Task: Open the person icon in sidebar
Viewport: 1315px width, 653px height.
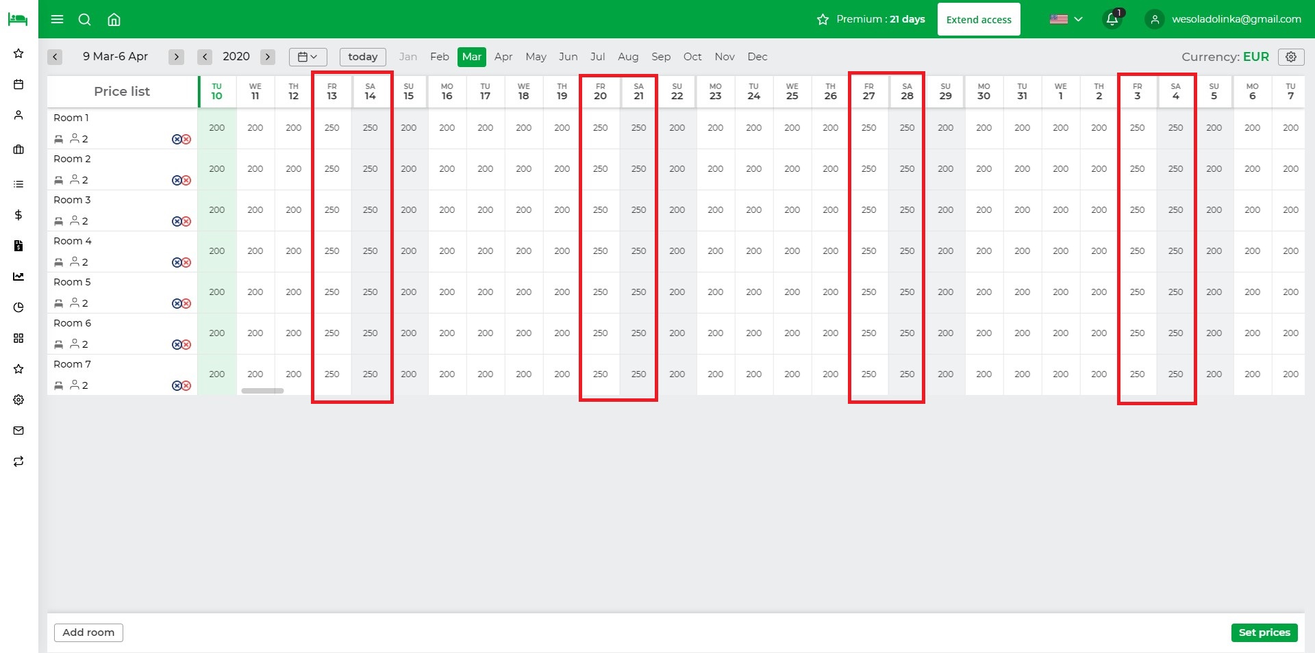Action: 18,115
